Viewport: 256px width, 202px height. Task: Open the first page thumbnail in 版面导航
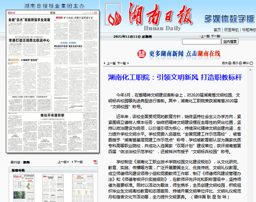click(x=24, y=188)
